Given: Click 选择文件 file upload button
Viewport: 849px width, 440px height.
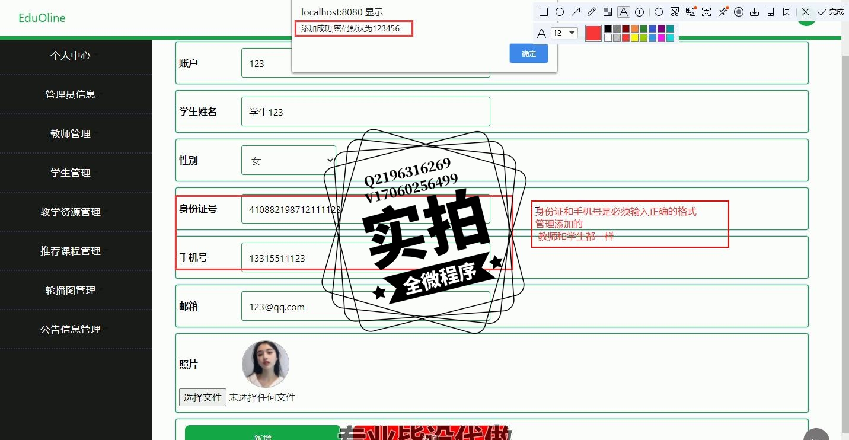Looking at the screenshot, I should pyautogui.click(x=203, y=397).
